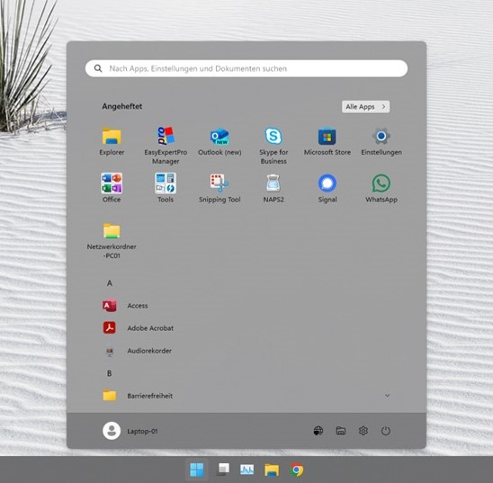Open Task View on the taskbar
493x483 pixels.
pyautogui.click(x=223, y=470)
